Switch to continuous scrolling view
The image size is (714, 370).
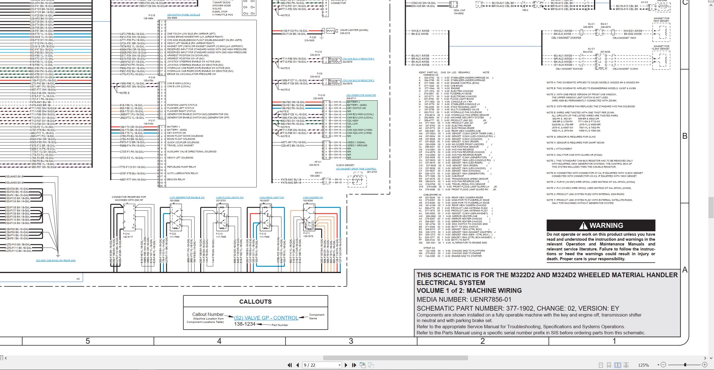[609, 365]
